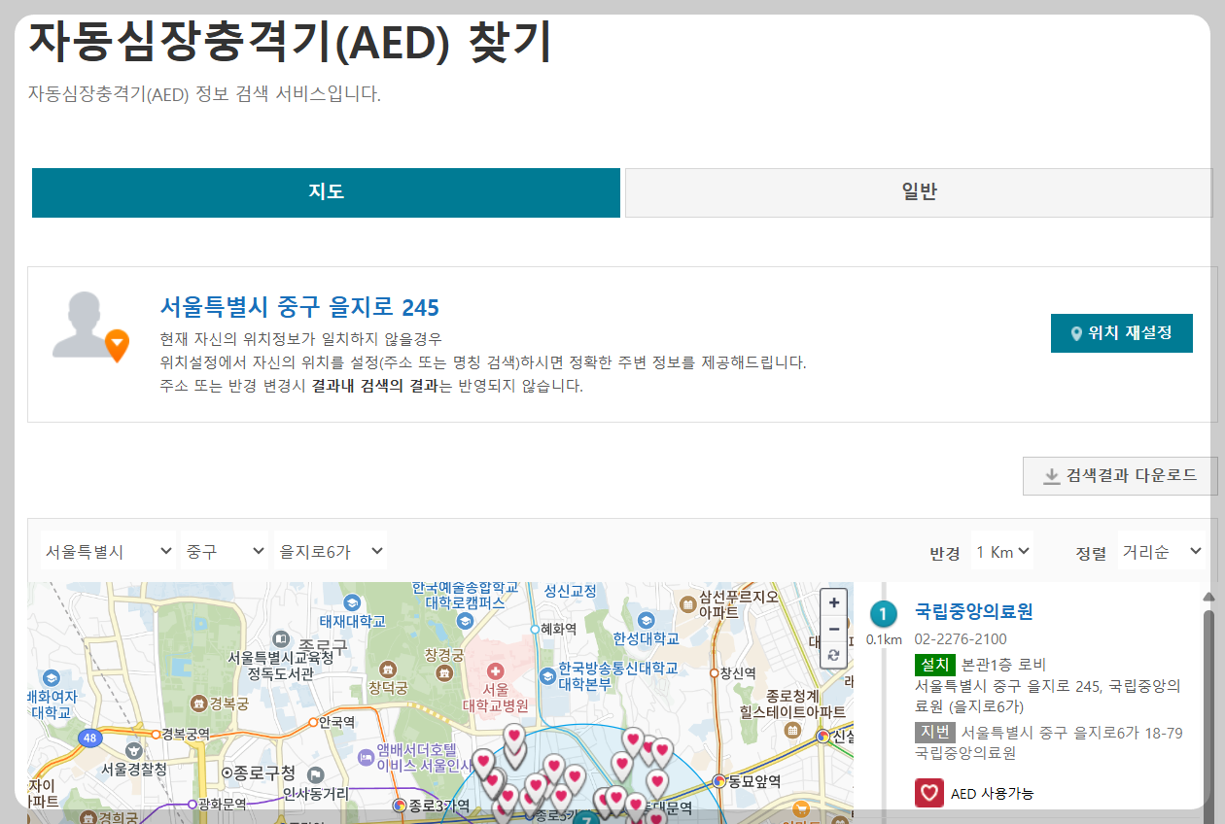Open the 정렬 거리순 sort dropdown
Image resolution: width=1225 pixels, height=824 pixels.
(1162, 551)
